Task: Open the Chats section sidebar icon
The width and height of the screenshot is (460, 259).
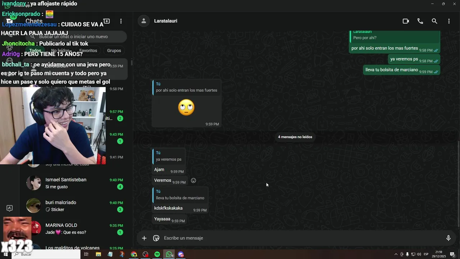Action: pos(10,21)
